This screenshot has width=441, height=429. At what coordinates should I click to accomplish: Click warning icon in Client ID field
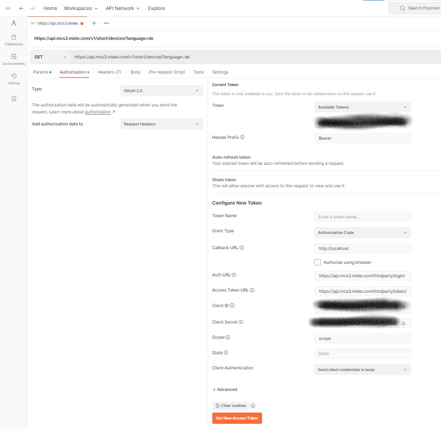point(403,307)
